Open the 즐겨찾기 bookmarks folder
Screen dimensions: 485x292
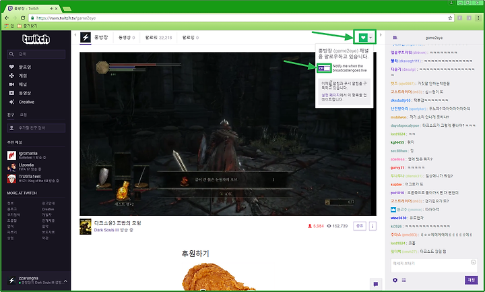click(x=28, y=26)
